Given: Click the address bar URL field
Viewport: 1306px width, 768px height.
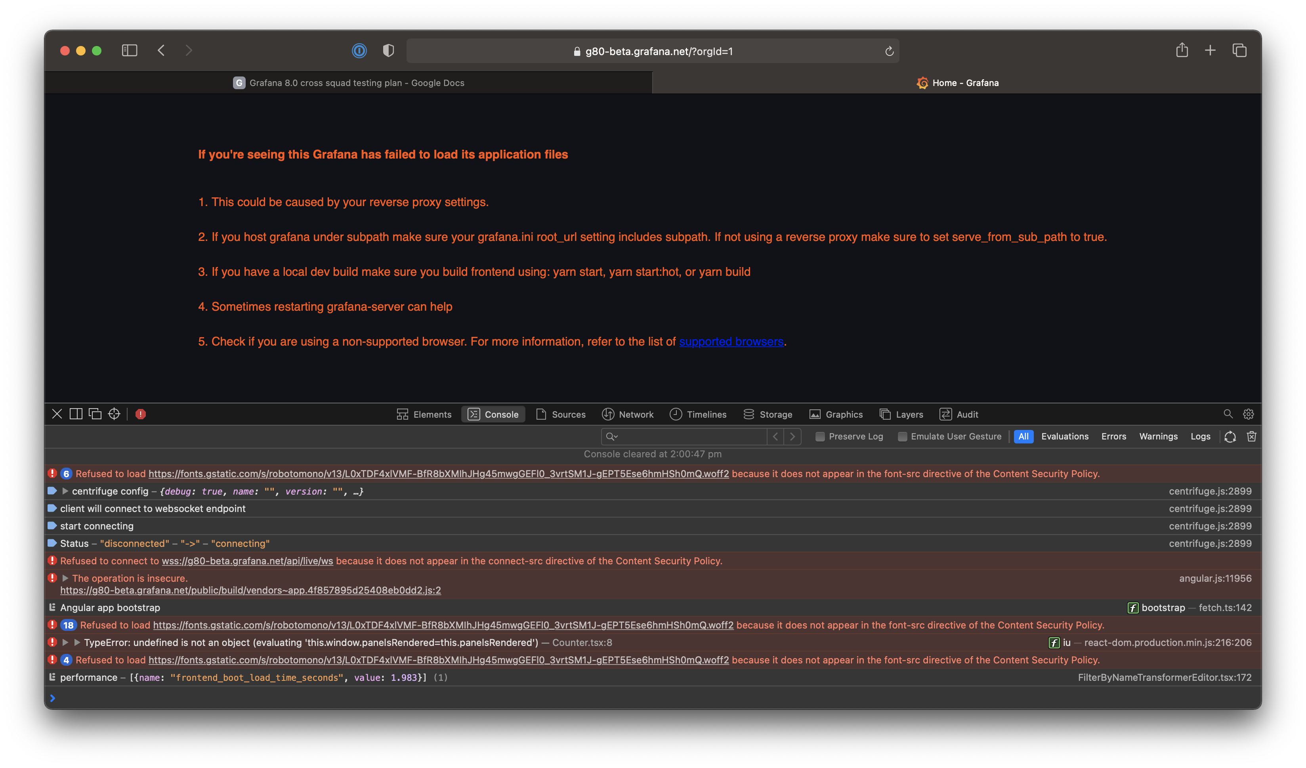Looking at the screenshot, I should pos(653,51).
